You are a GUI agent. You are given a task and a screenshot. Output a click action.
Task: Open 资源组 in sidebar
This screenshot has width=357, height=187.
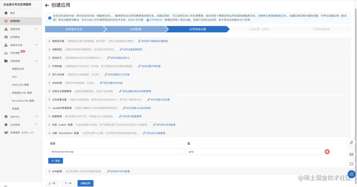tap(16, 109)
